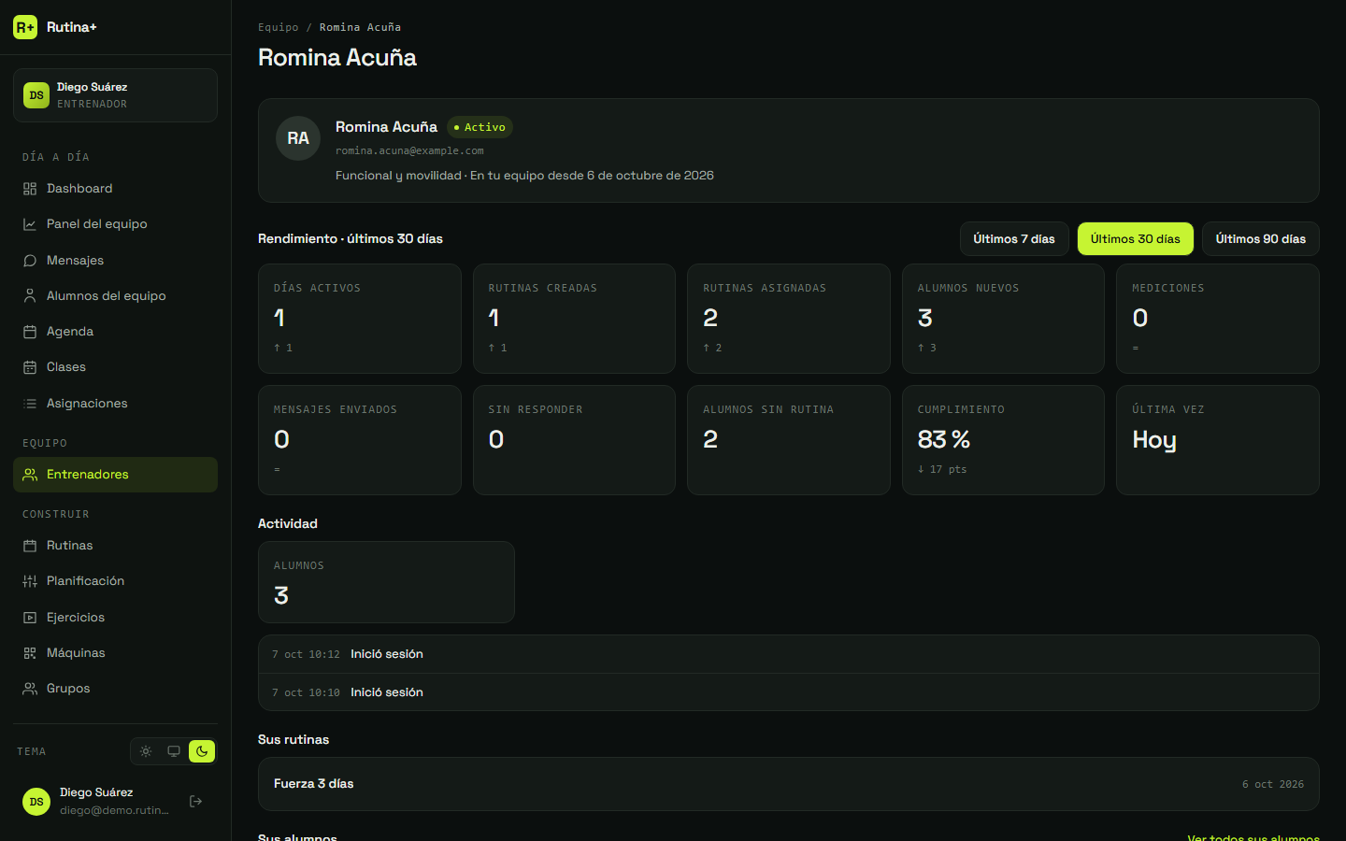Click the Última vez Hoy card

tap(1218, 440)
